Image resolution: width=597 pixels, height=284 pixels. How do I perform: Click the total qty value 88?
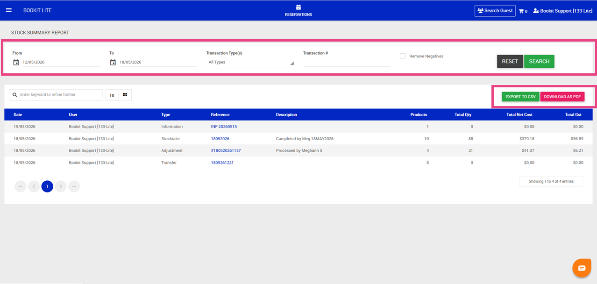pyautogui.click(x=471, y=139)
